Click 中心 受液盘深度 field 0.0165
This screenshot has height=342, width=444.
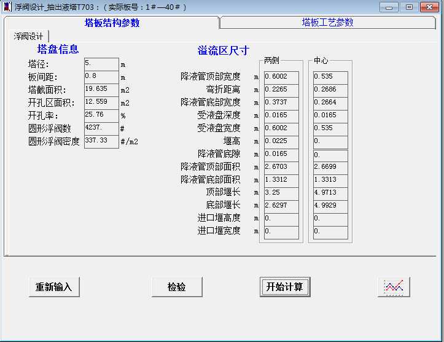tap(330, 117)
